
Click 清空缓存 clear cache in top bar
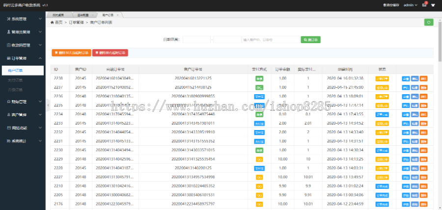[x=391, y=5]
